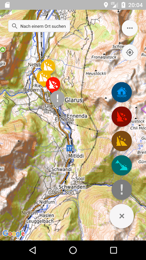Open the three-dot more options button

pyautogui.click(x=129, y=28)
